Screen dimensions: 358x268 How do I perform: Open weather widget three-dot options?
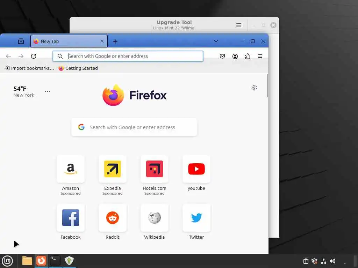(48, 91)
